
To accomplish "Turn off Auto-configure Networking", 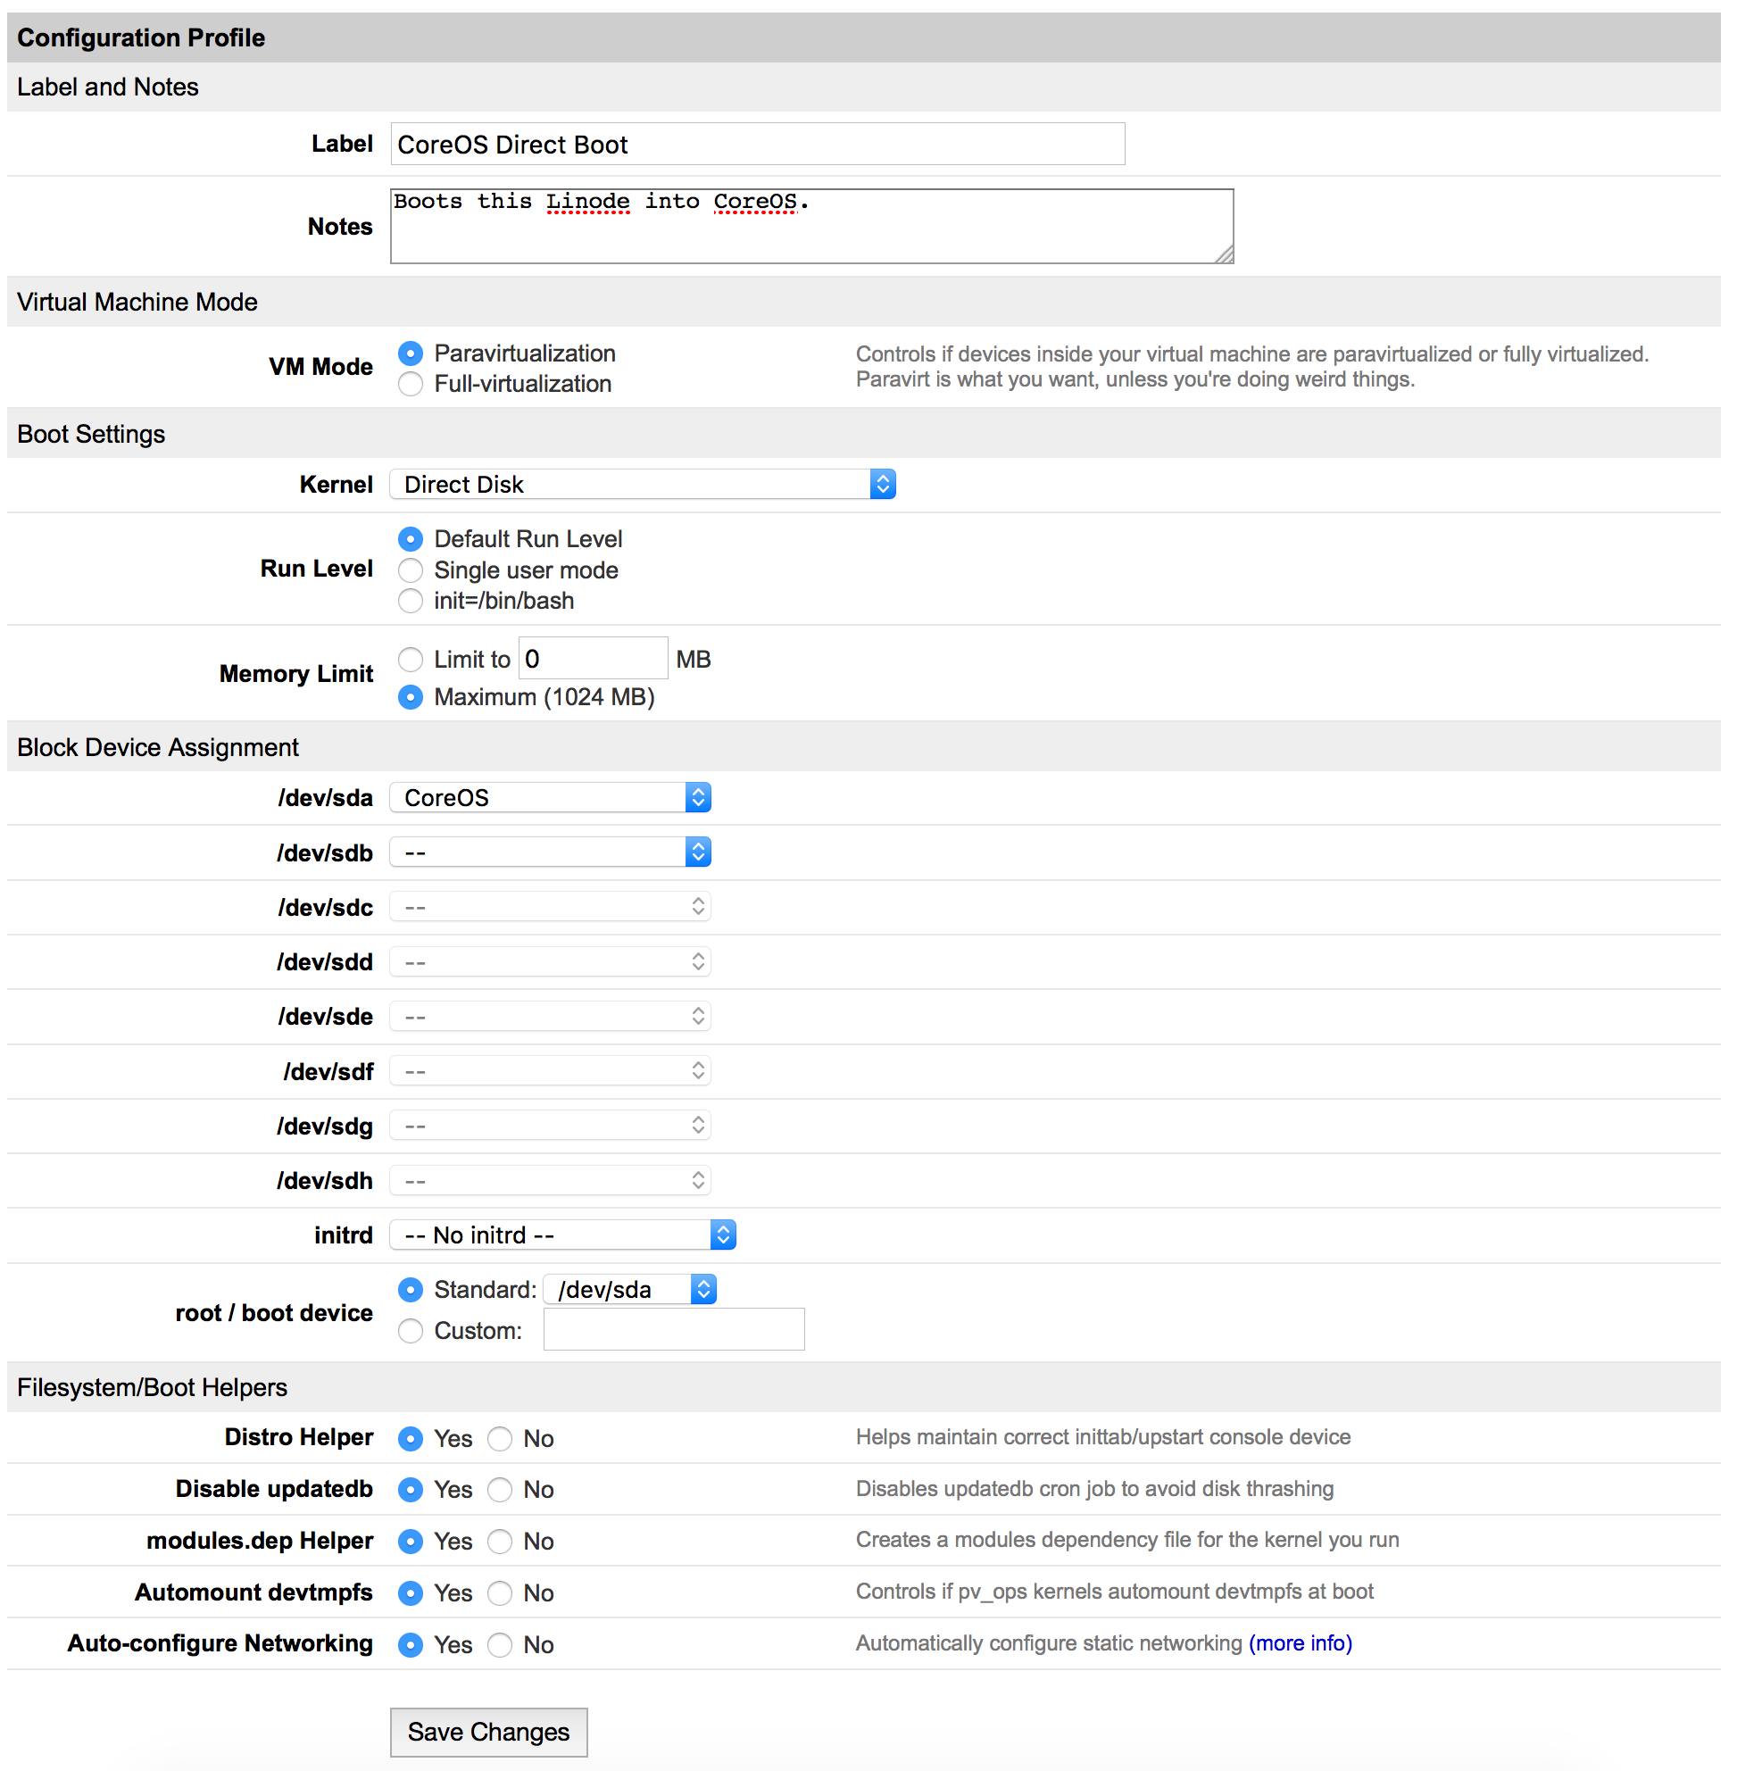I will pos(500,1645).
